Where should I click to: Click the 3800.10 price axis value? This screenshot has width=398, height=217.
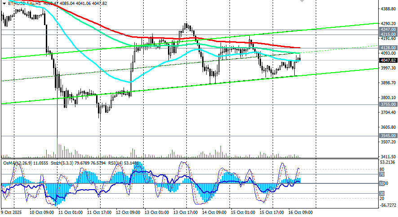389,98
